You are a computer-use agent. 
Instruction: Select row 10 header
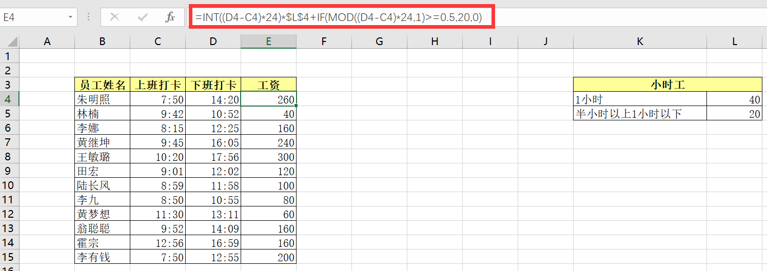(10, 185)
